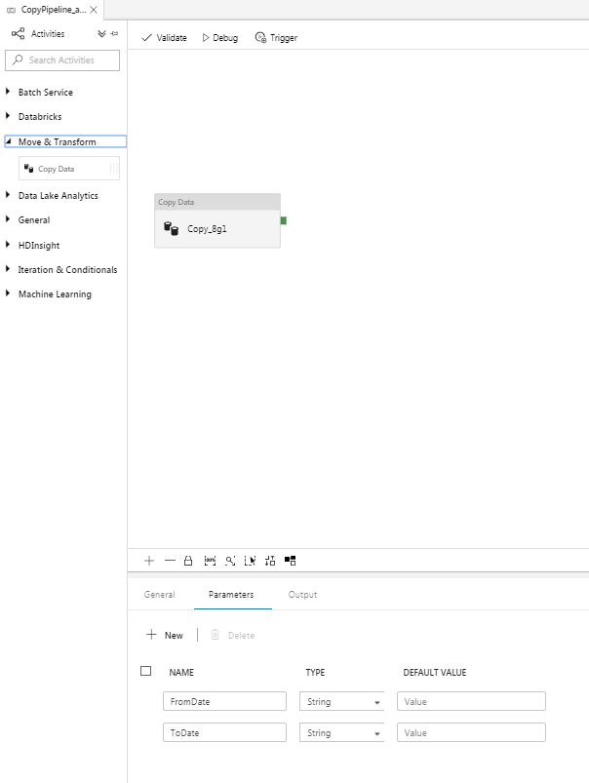Viewport: 589px width, 783px height.
Task: Click the Copy Data header on activity node
Action: [217, 202]
